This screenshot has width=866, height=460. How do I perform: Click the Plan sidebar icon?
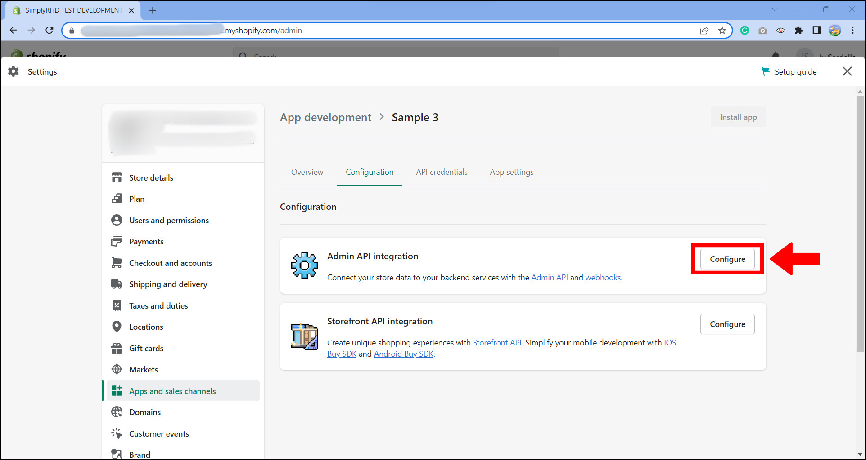tap(117, 199)
